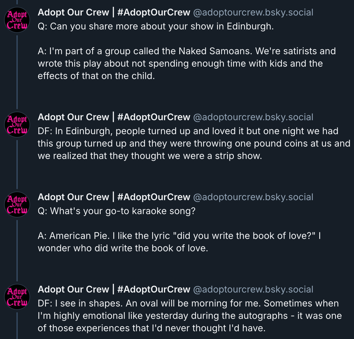This screenshot has width=354, height=339.
Task: Open the post text starting "I see in shapes"
Action: pos(189,316)
